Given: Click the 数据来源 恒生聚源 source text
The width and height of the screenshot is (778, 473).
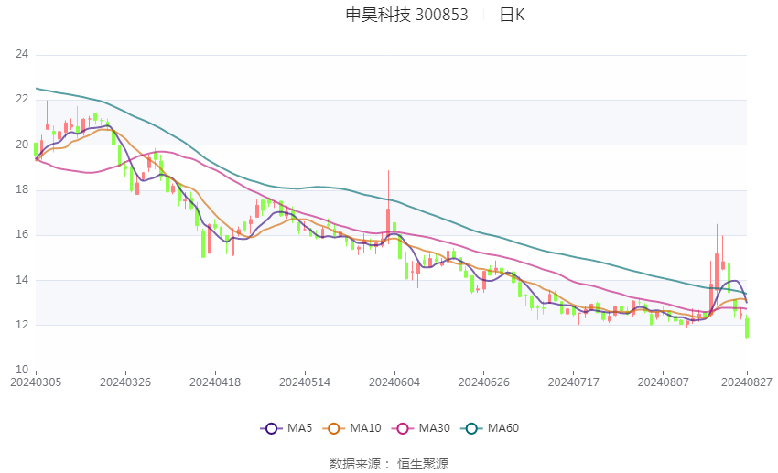Looking at the screenshot, I should point(389,464).
